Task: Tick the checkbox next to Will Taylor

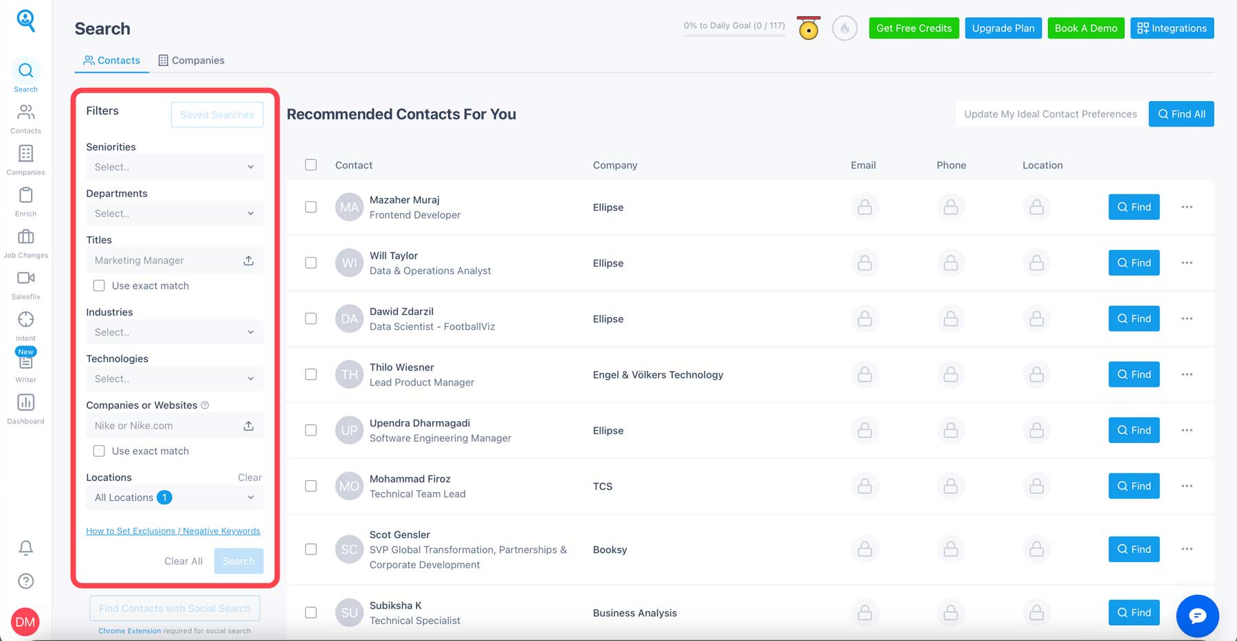Action: (x=311, y=262)
